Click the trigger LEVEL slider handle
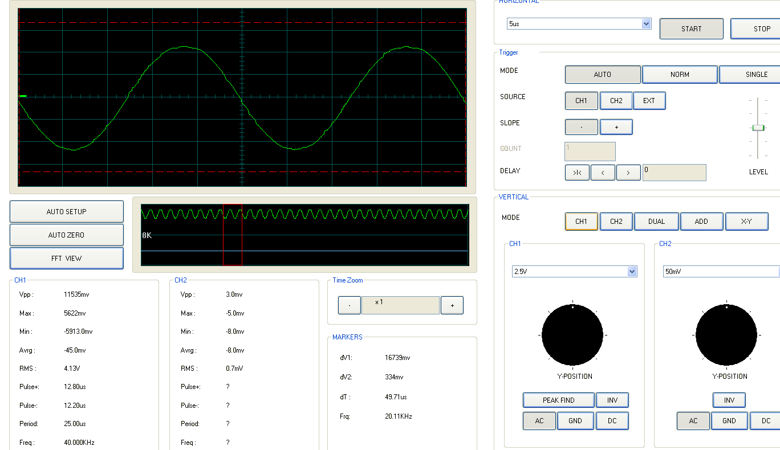The height and width of the screenshot is (450, 780). (758, 128)
